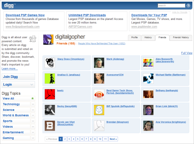
Task: Open Brian Link (blink21) avatar photo
Action: coord(148,110)
